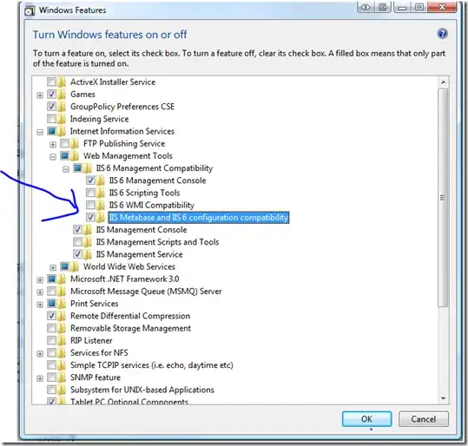Click folder icon beside SNMP feature
The image size is (468, 446).
coord(62,377)
